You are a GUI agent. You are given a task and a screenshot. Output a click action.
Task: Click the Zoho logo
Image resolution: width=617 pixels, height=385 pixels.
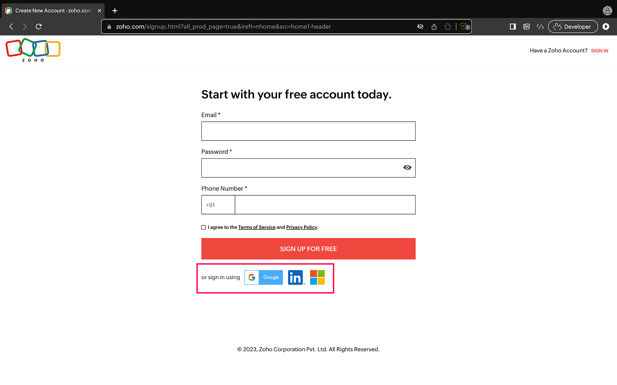tap(33, 50)
